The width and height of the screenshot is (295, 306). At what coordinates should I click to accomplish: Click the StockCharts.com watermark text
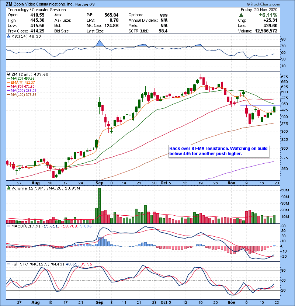263,4
